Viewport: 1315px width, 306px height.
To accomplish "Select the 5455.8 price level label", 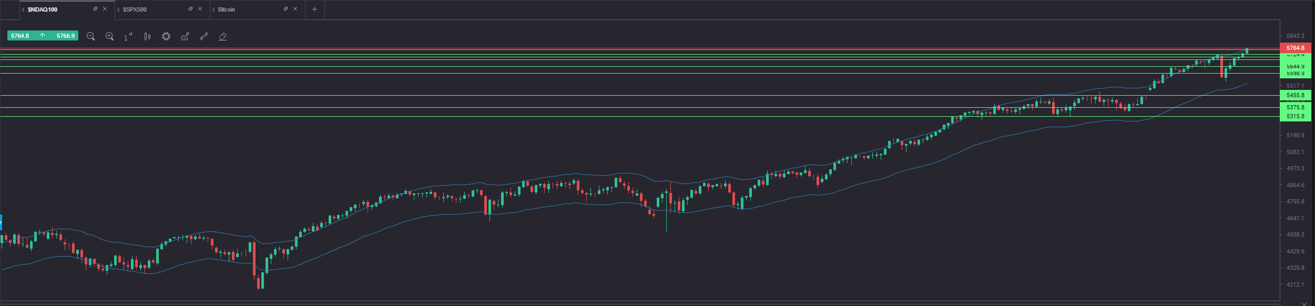I will coord(1295,96).
